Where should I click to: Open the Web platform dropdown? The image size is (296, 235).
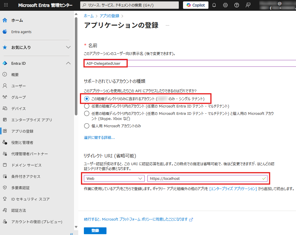click(114, 178)
